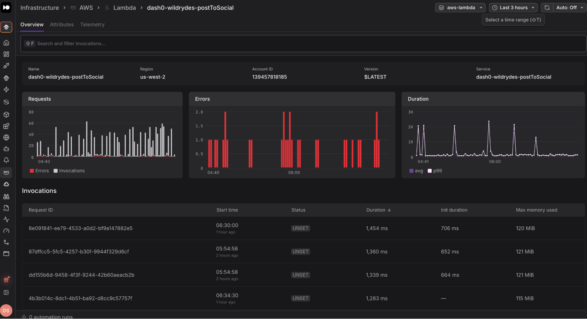Click the 120 MiB memory cell

click(x=525, y=228)
